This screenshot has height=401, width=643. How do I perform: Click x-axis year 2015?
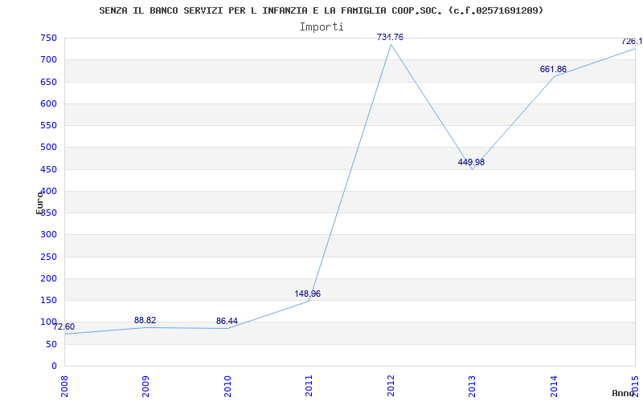point(635,386)
